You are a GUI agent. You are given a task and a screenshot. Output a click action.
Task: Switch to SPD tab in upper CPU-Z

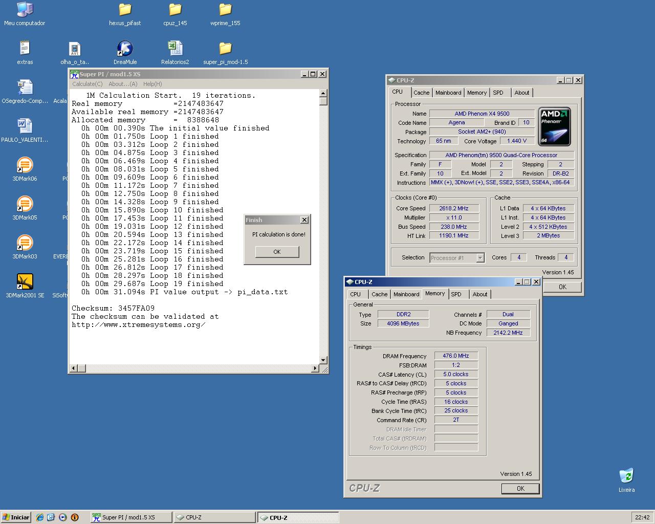click(498, 93)
